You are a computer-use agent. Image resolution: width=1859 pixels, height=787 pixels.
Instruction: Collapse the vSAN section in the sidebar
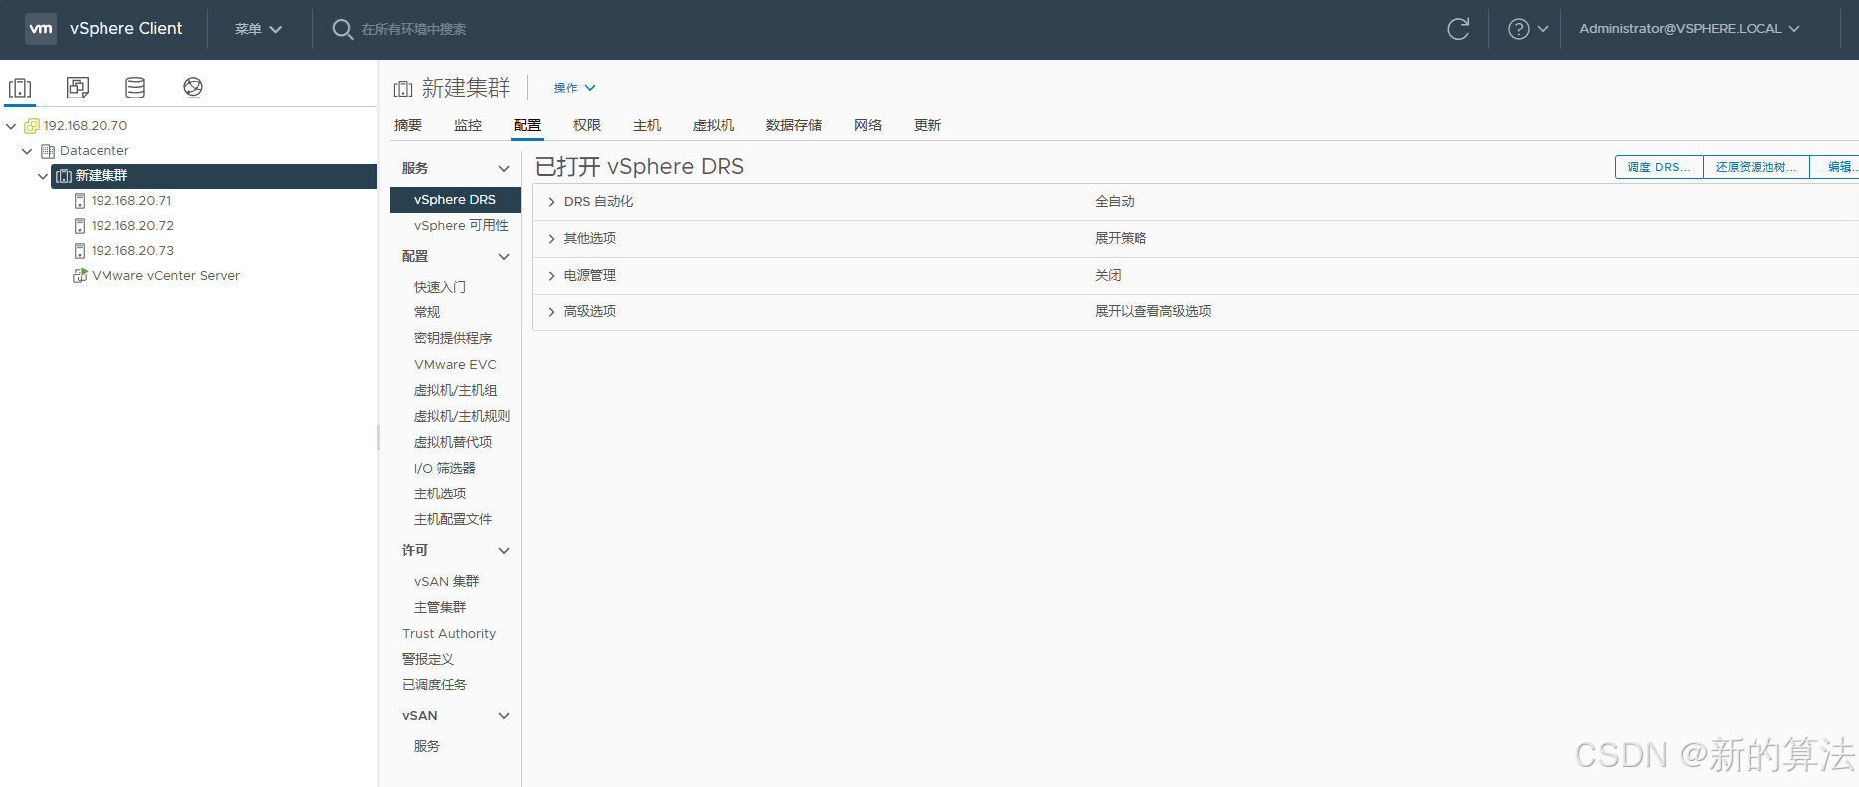coord(504,716)
